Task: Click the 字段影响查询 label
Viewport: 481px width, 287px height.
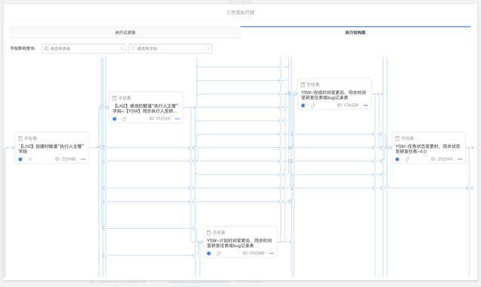Action: tap(23, 48)
